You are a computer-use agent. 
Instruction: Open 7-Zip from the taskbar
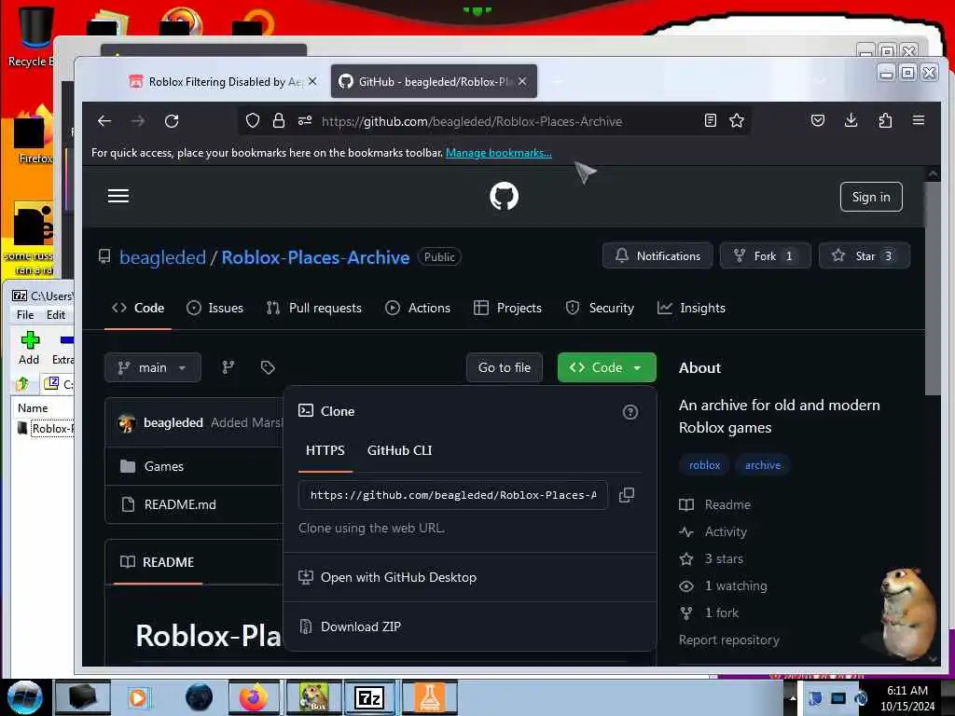pos(369,697)
